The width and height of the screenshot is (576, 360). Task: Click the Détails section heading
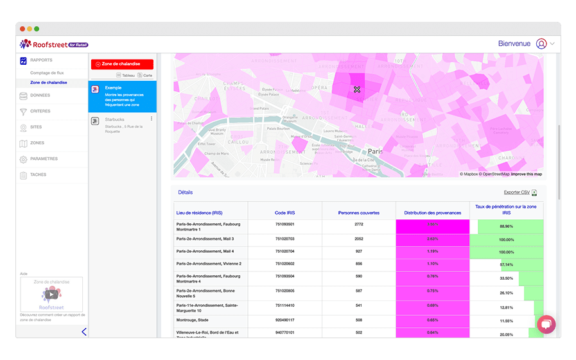click(186, 193)
